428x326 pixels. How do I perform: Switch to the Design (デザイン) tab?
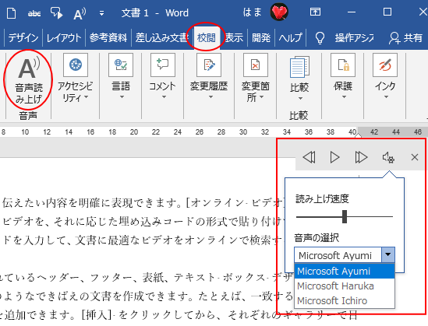coord(23,38)
